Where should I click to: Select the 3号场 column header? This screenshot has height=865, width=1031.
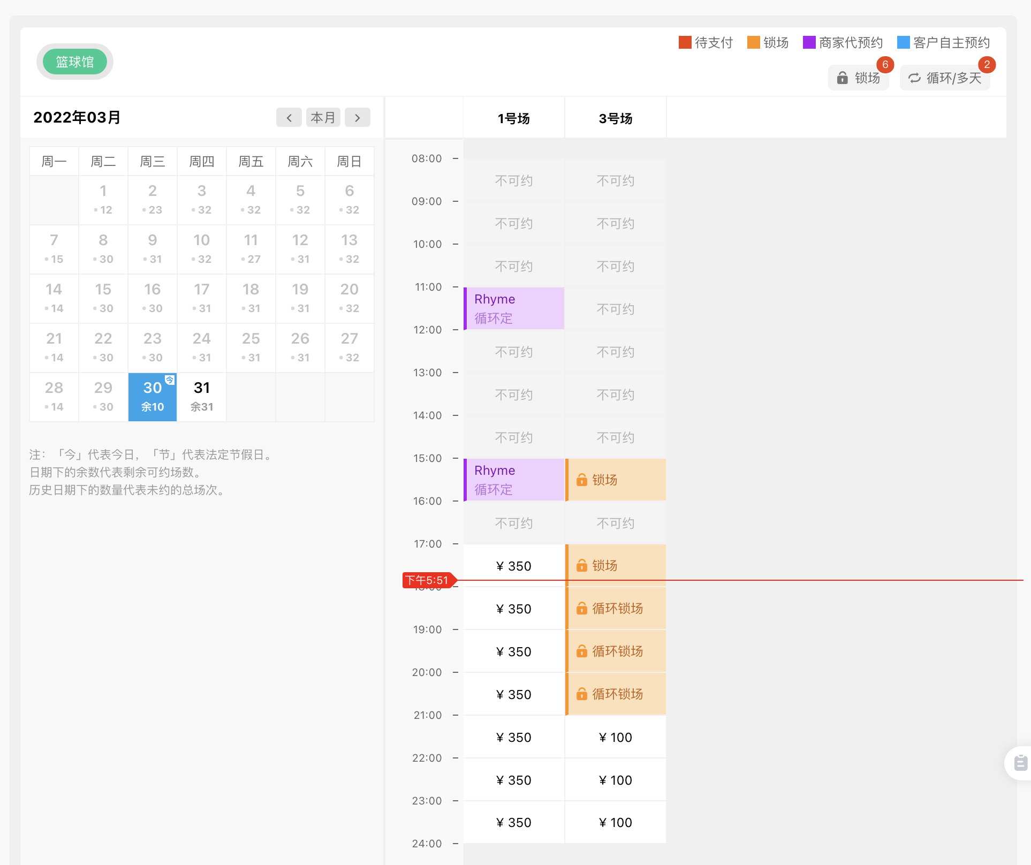(x=616, y=118)
